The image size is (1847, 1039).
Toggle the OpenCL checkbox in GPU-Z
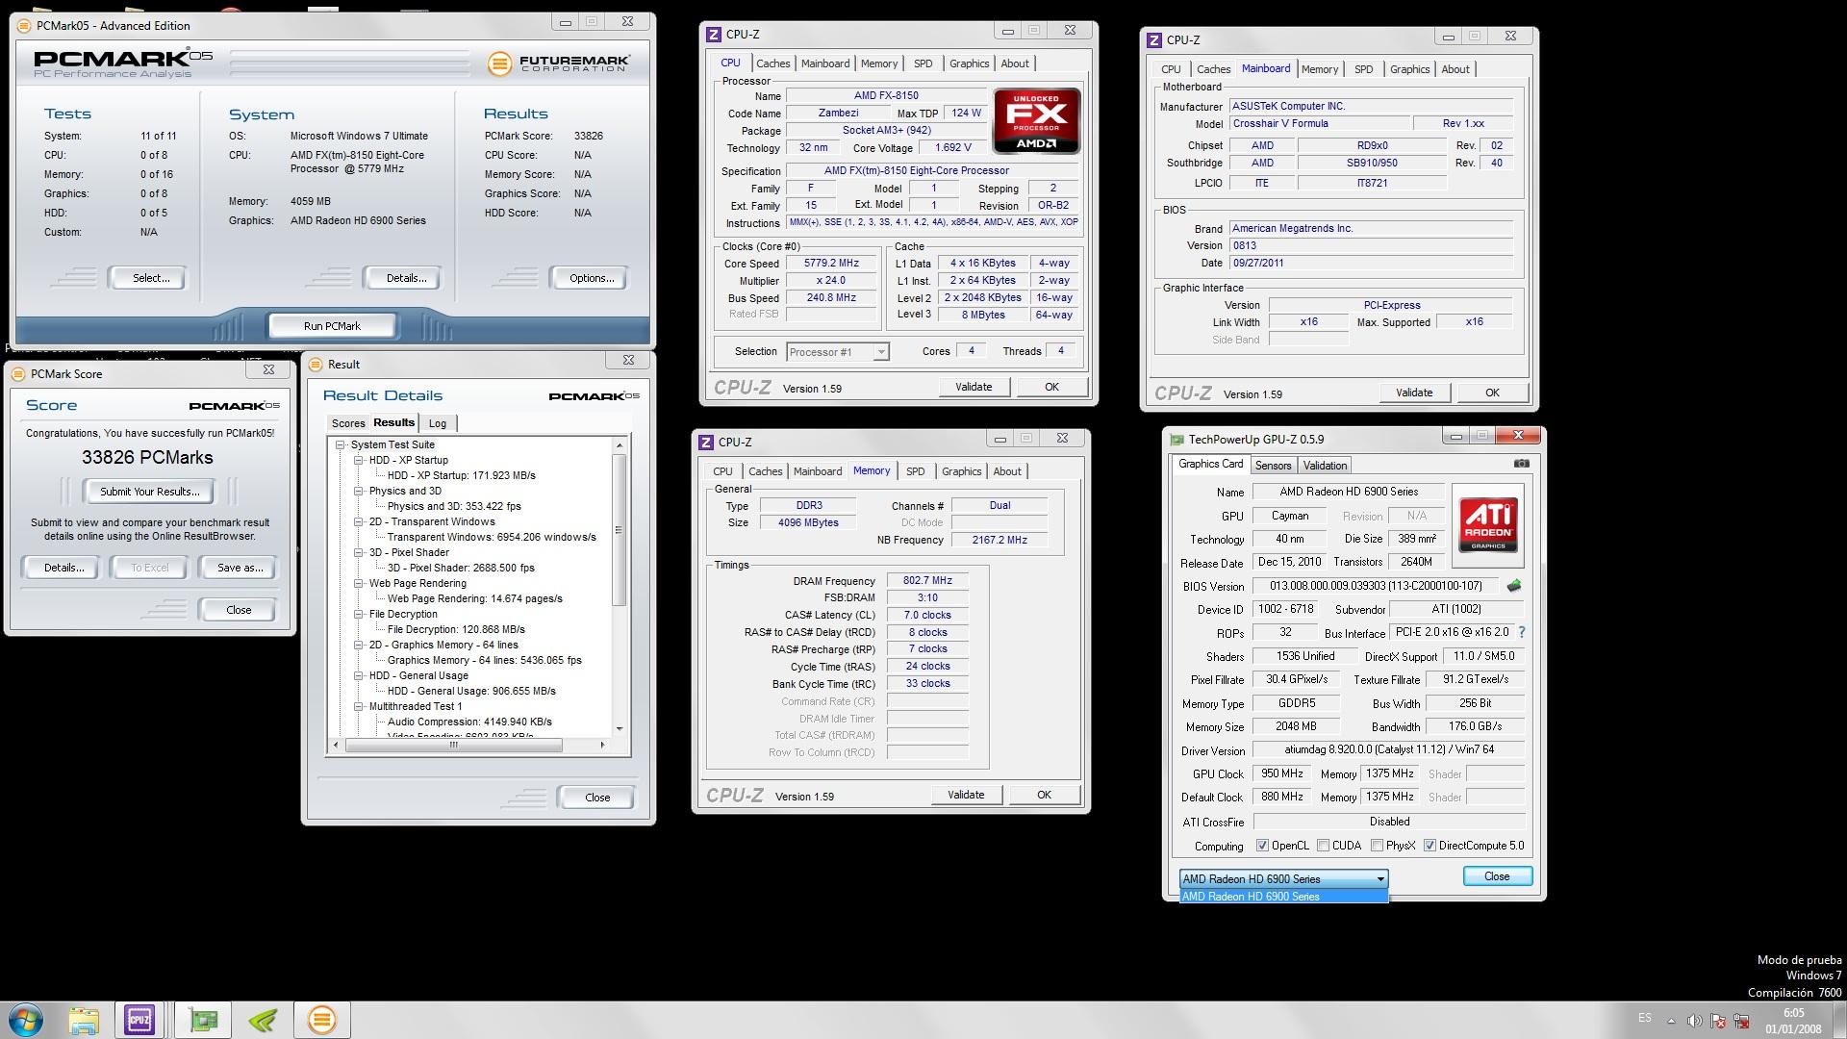(1262, 846)
